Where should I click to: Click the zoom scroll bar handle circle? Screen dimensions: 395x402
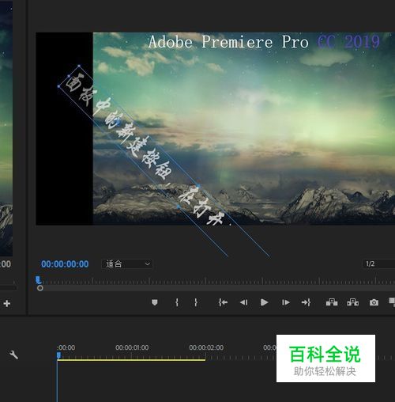point(40,288)
